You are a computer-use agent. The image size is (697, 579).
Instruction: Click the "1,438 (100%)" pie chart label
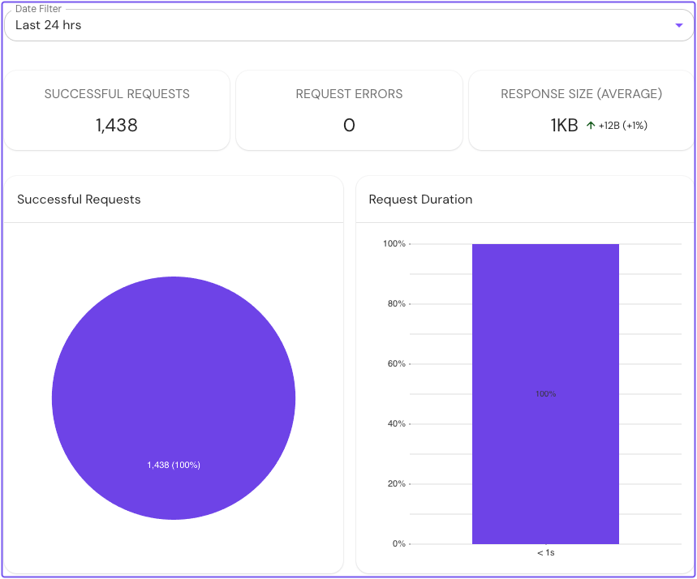173,465
